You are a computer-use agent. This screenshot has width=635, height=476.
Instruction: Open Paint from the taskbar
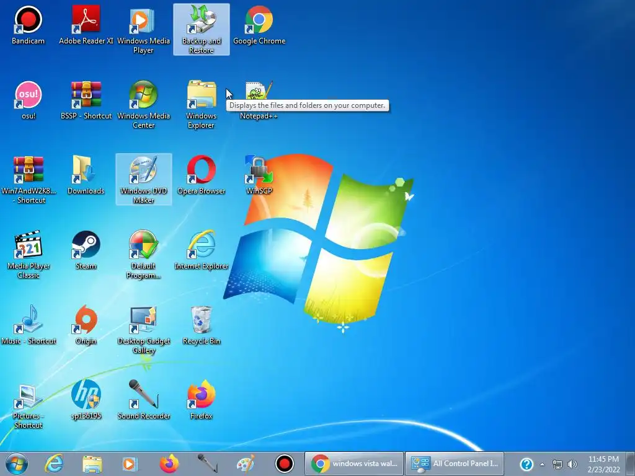246,464
